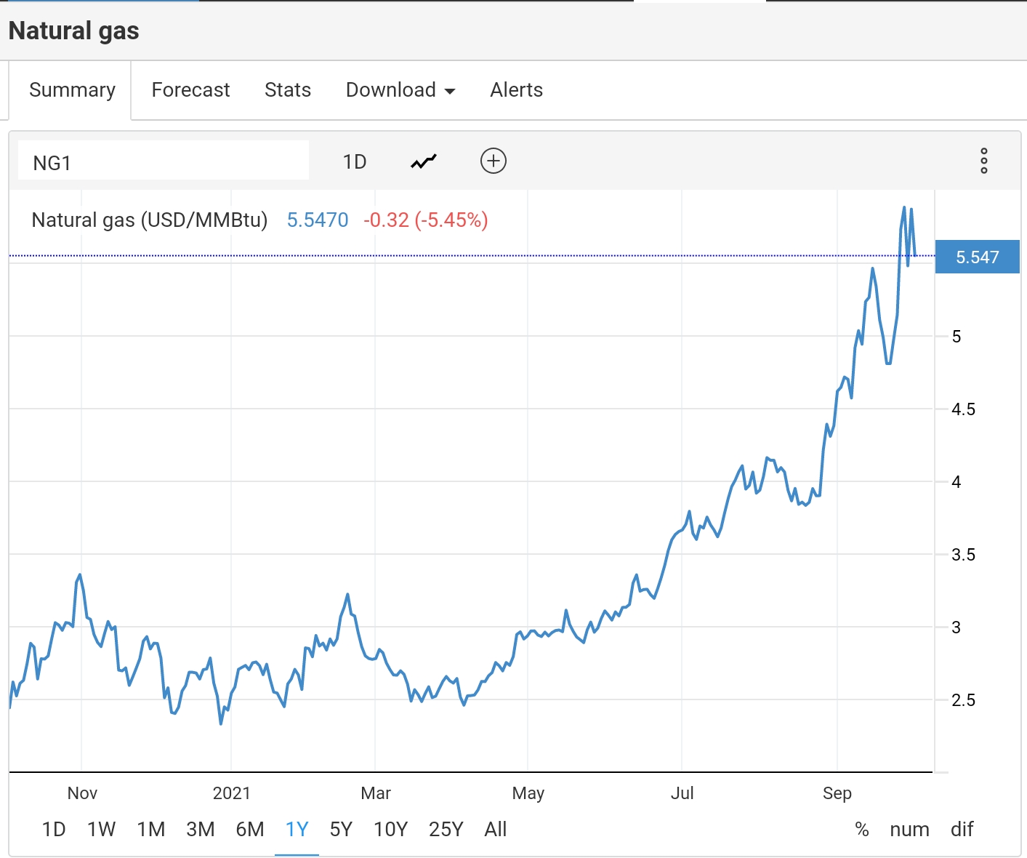Click the Sep x-axis label
The width and height of the screenshot is (1027, 858).
pyautogui.click(x=837, y=793)
